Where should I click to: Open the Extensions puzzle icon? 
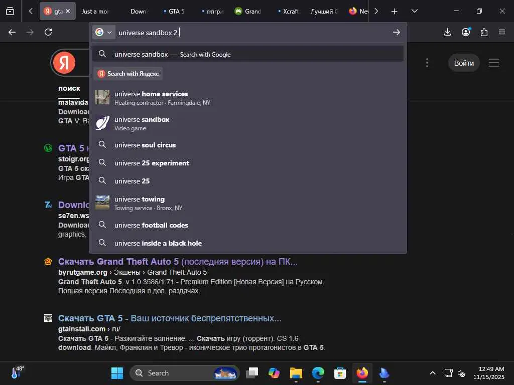tap(484, 32)
